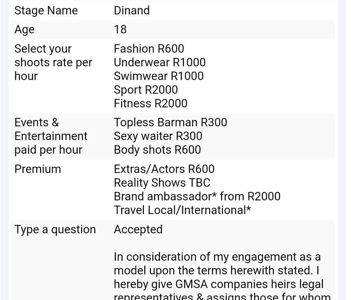Click the Stage Name field label
This screenshot has height=300, width=351.
(x=46, y=11)
